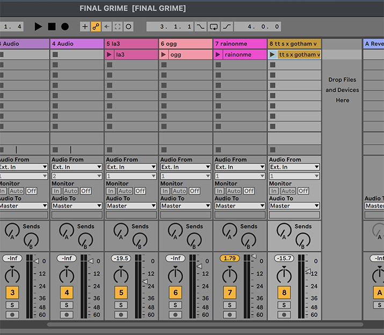Open input channel 2 dropdown on track 4
This screenshot has width=384, height=335.
pos(77,176)
